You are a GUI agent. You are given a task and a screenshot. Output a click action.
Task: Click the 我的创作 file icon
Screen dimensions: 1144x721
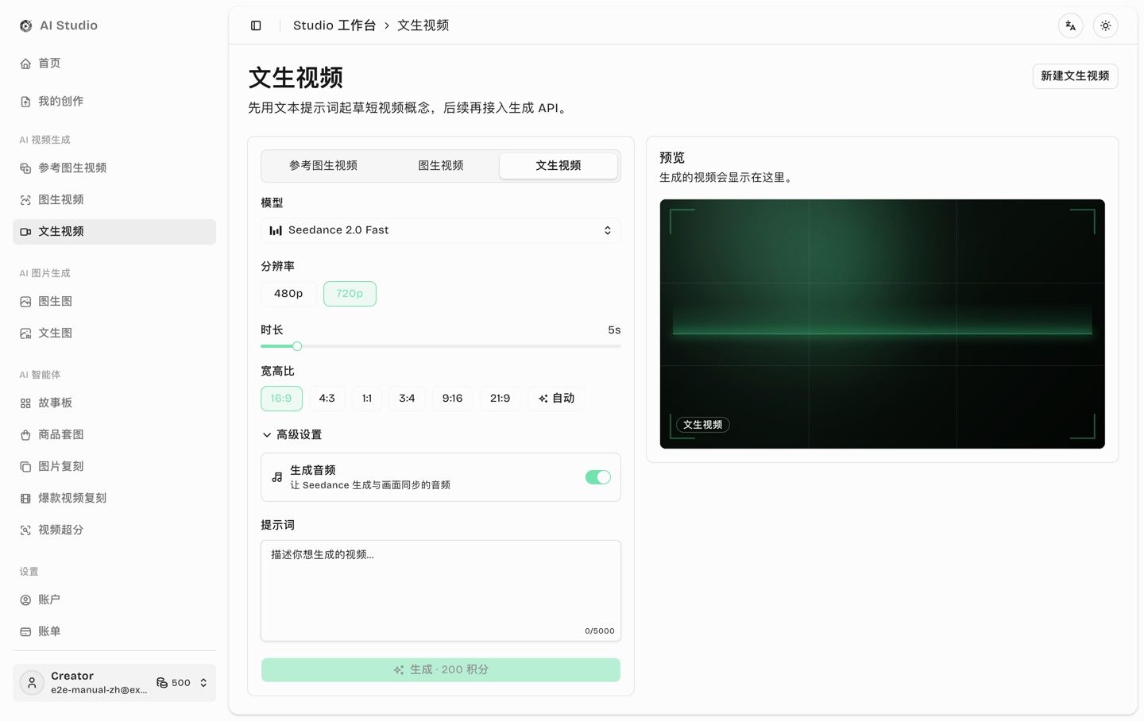point(25,102)
